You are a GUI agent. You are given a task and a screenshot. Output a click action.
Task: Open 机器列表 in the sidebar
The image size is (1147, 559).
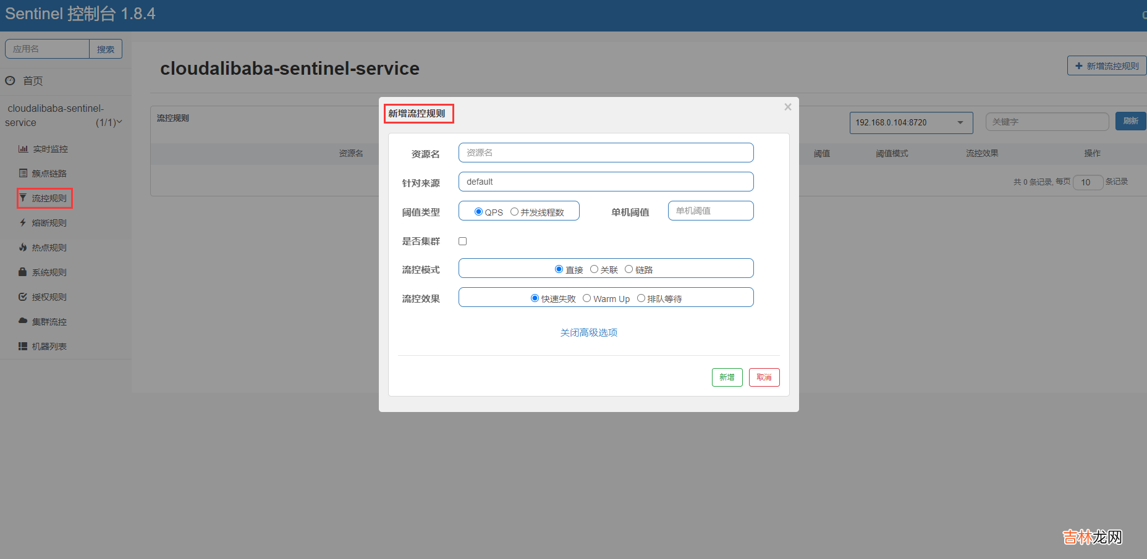pyautogui.click(x=49, y=347)
